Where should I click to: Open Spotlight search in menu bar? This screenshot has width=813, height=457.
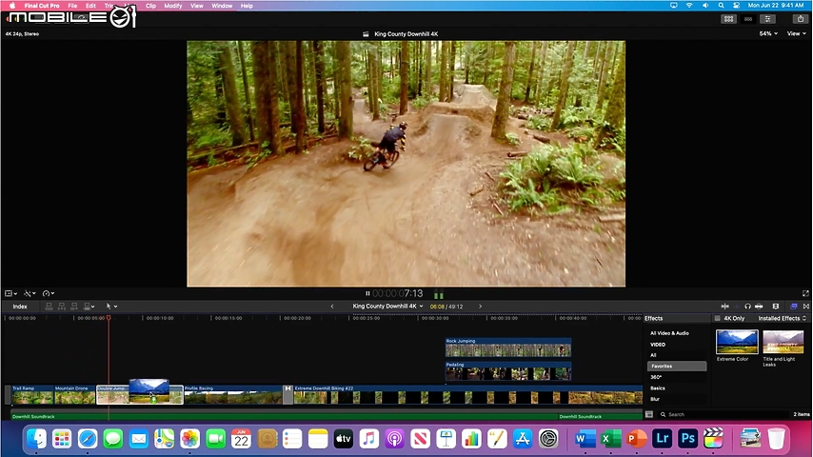[721, 5]
